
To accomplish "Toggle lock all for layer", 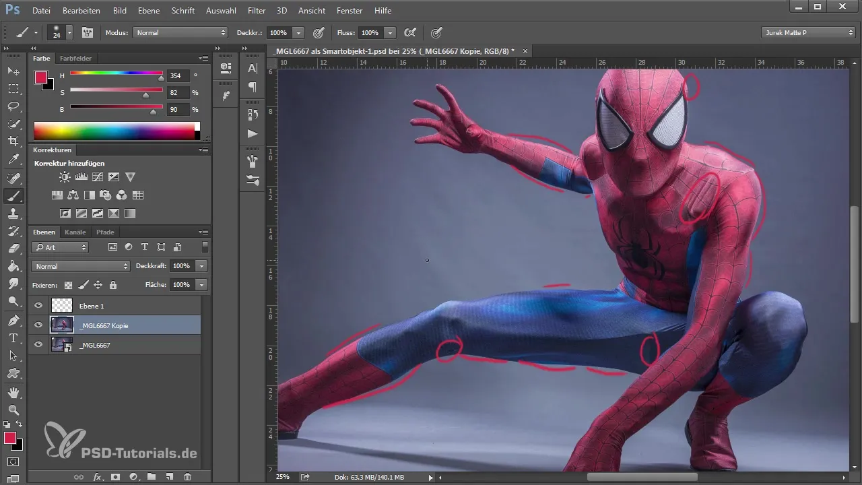I will (112, 285).
